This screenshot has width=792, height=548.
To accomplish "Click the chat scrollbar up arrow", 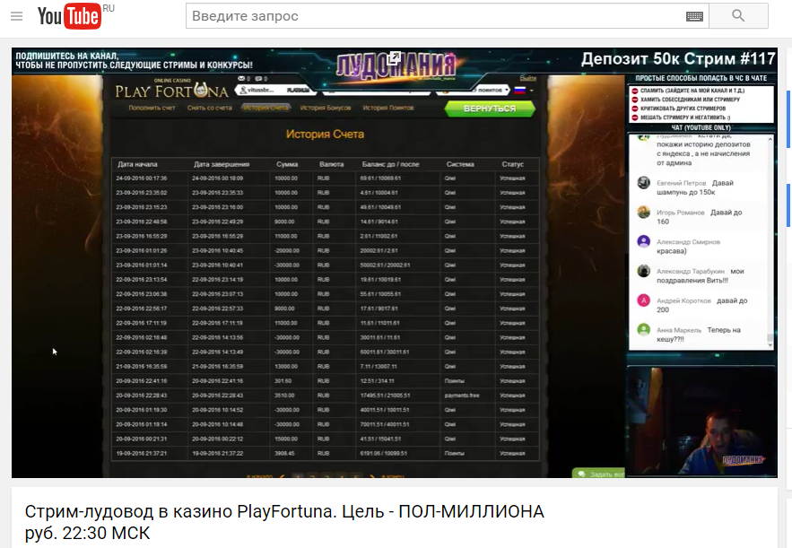I will point(770,138).
